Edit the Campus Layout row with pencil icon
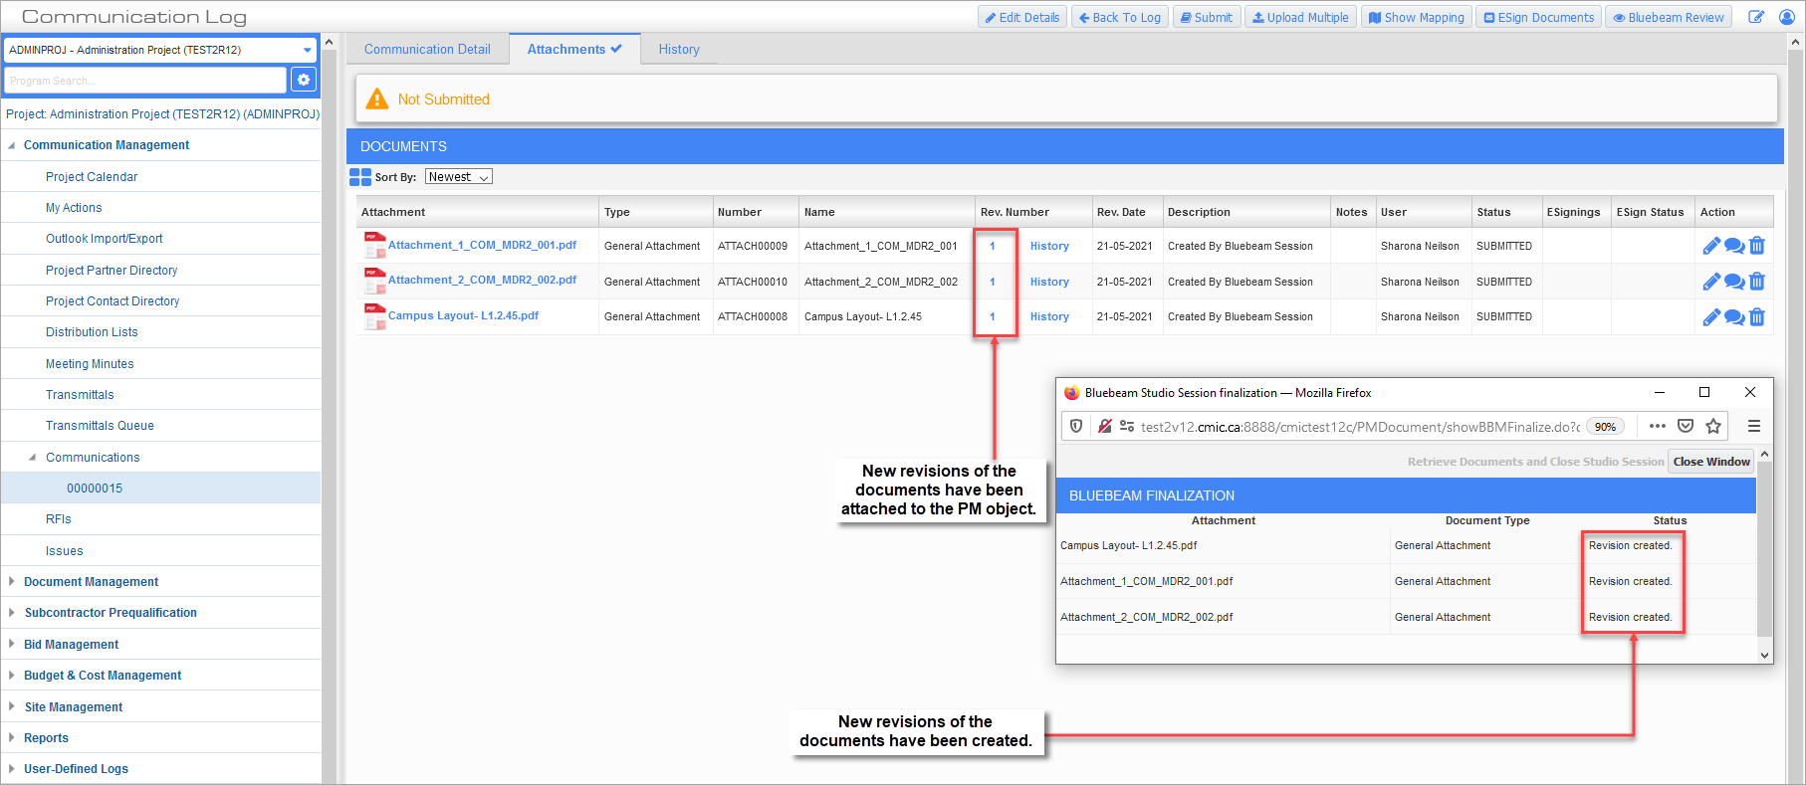1806x785 pixels. 1711,317
